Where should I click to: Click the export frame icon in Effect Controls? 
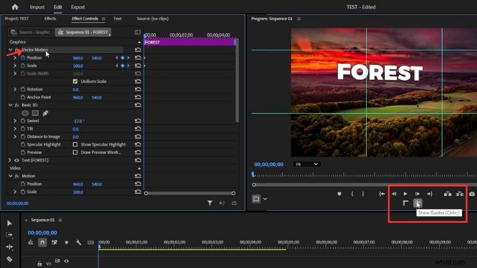pos(234,203)
